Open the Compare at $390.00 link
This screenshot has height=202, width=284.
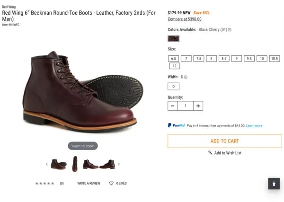tap(185, 19)
